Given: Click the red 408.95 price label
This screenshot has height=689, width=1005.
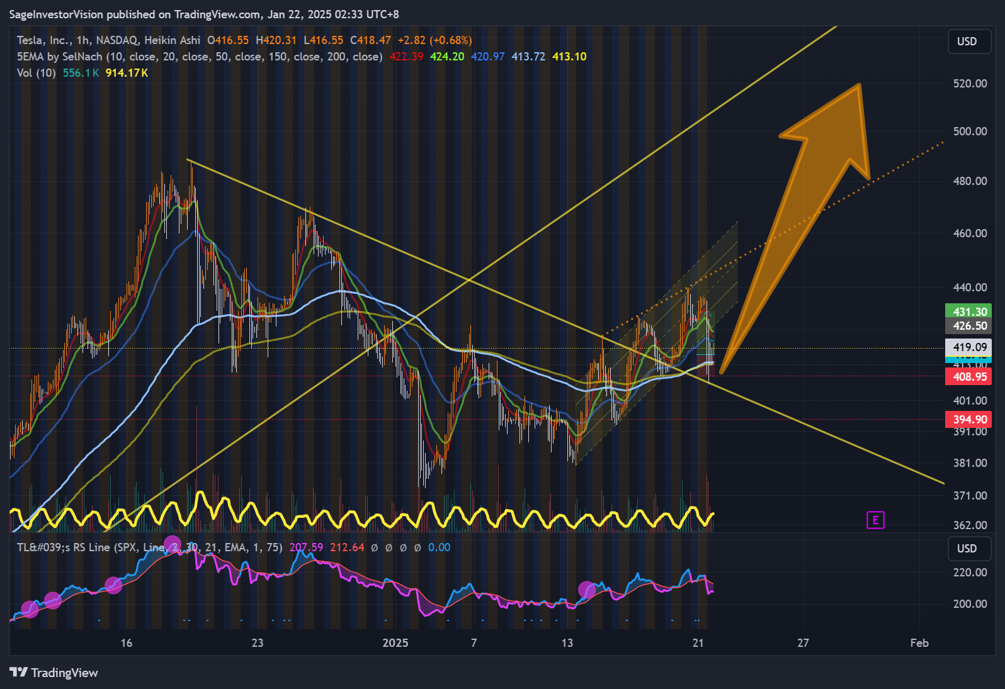Looking at the screenshot, I should [x=968, y=377].
